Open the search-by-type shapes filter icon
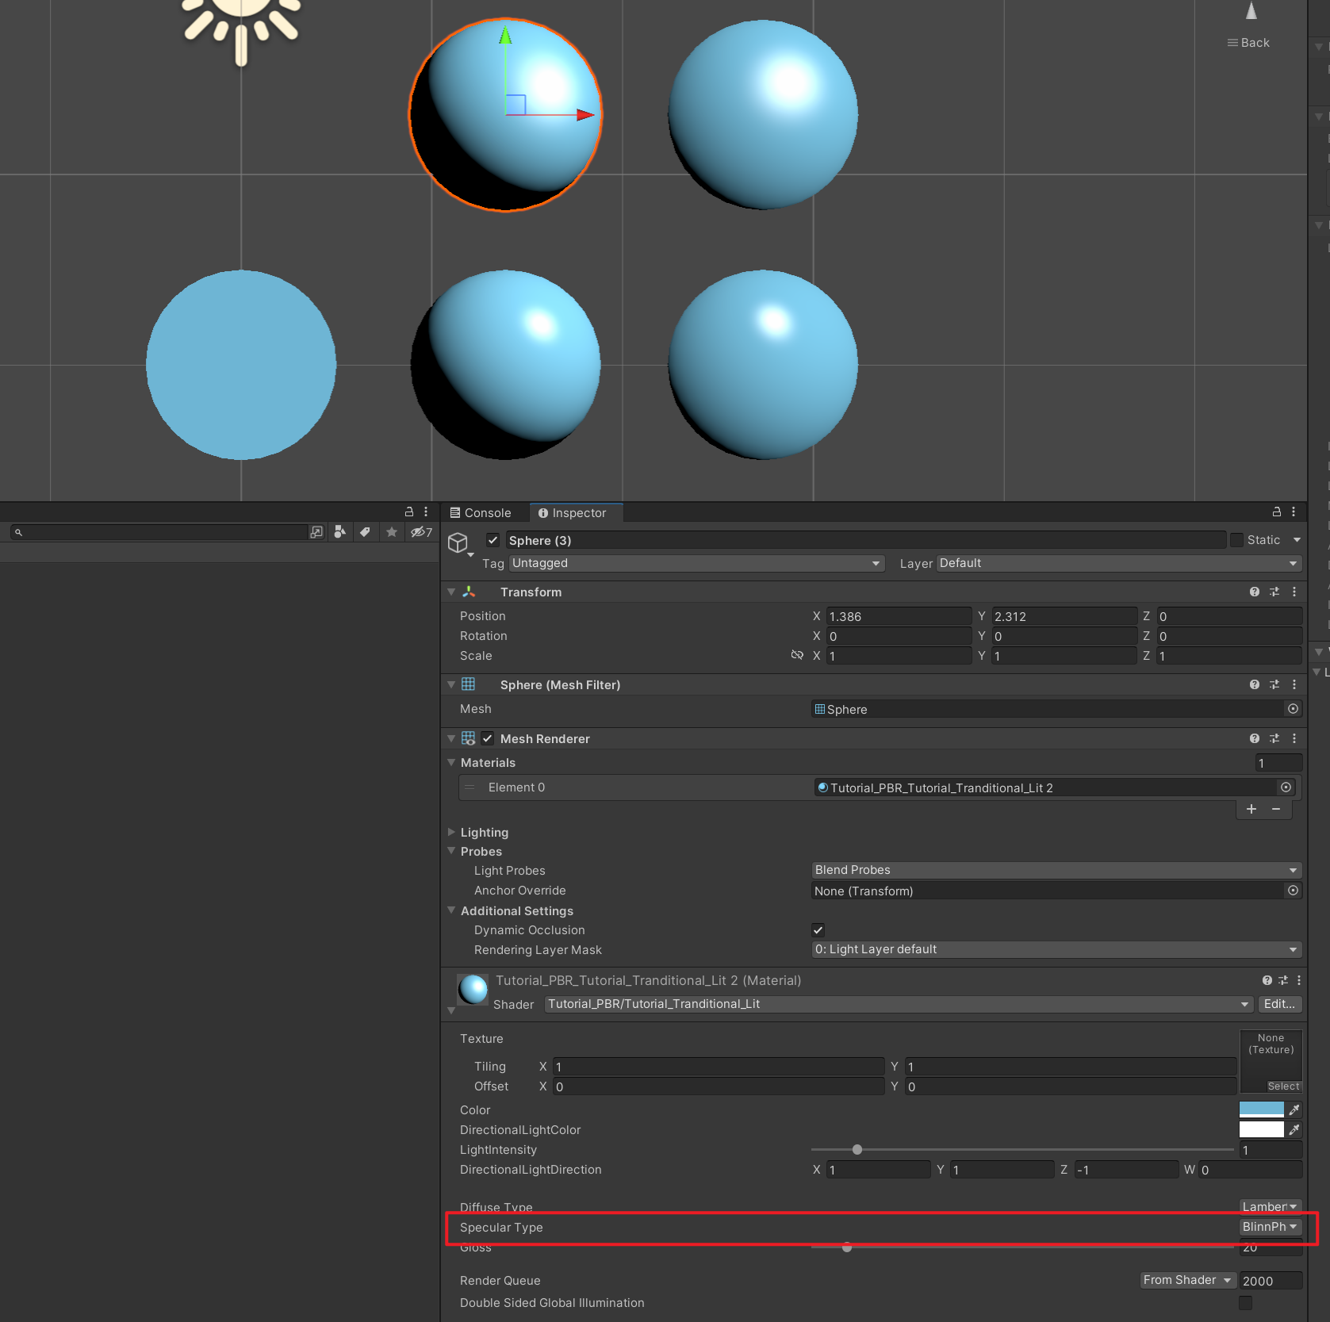Viewport: 1330px width, 1322px height. 339,531
